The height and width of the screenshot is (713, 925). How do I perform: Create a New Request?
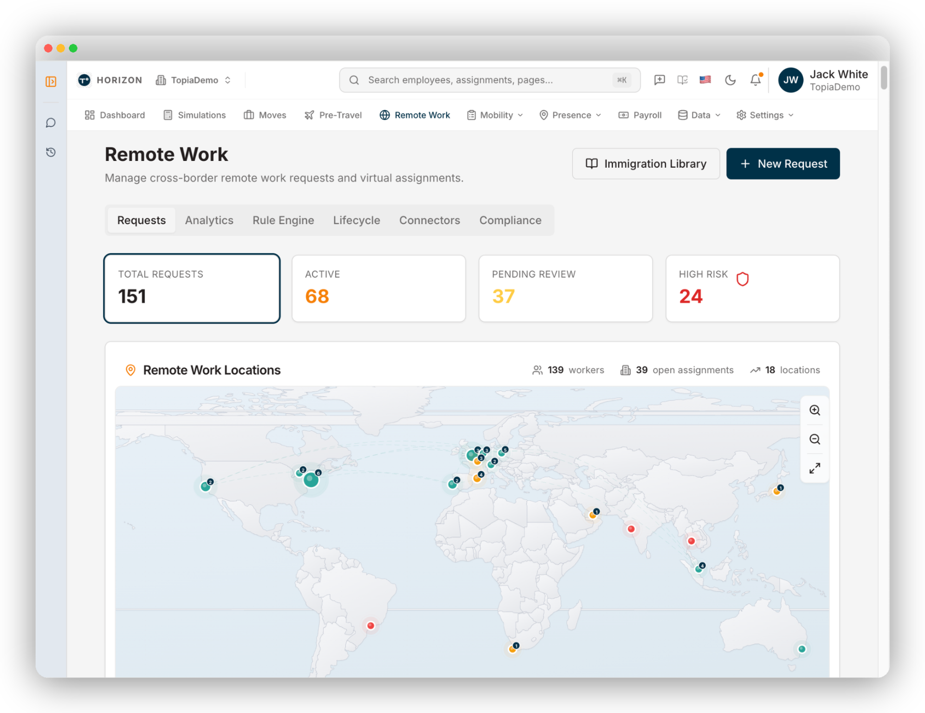(783, 164)
